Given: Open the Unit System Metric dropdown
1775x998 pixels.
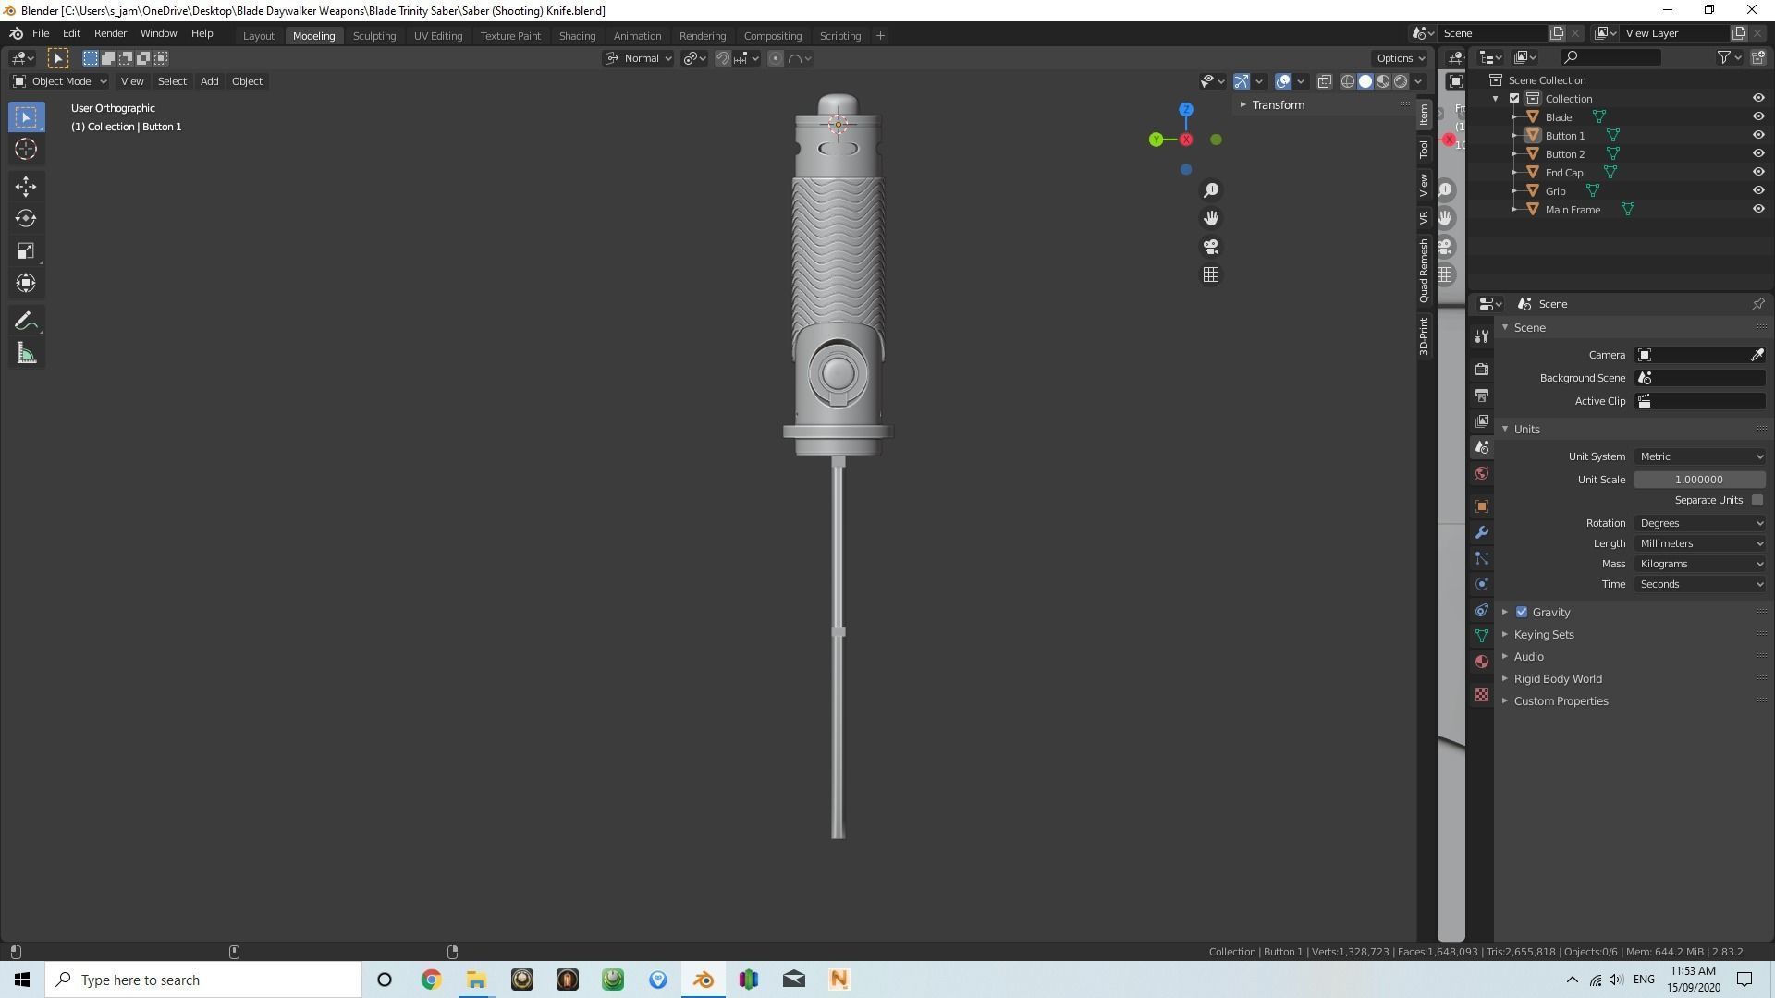Looking at the screenshot, I should [1700, 456].
